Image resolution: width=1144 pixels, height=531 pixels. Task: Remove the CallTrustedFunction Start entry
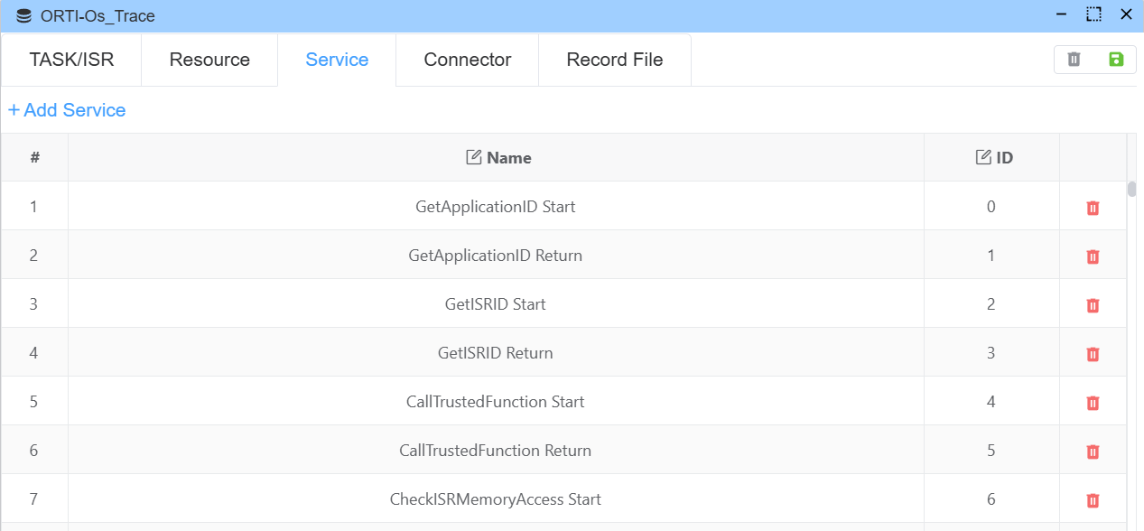[x=1093, y=403]
